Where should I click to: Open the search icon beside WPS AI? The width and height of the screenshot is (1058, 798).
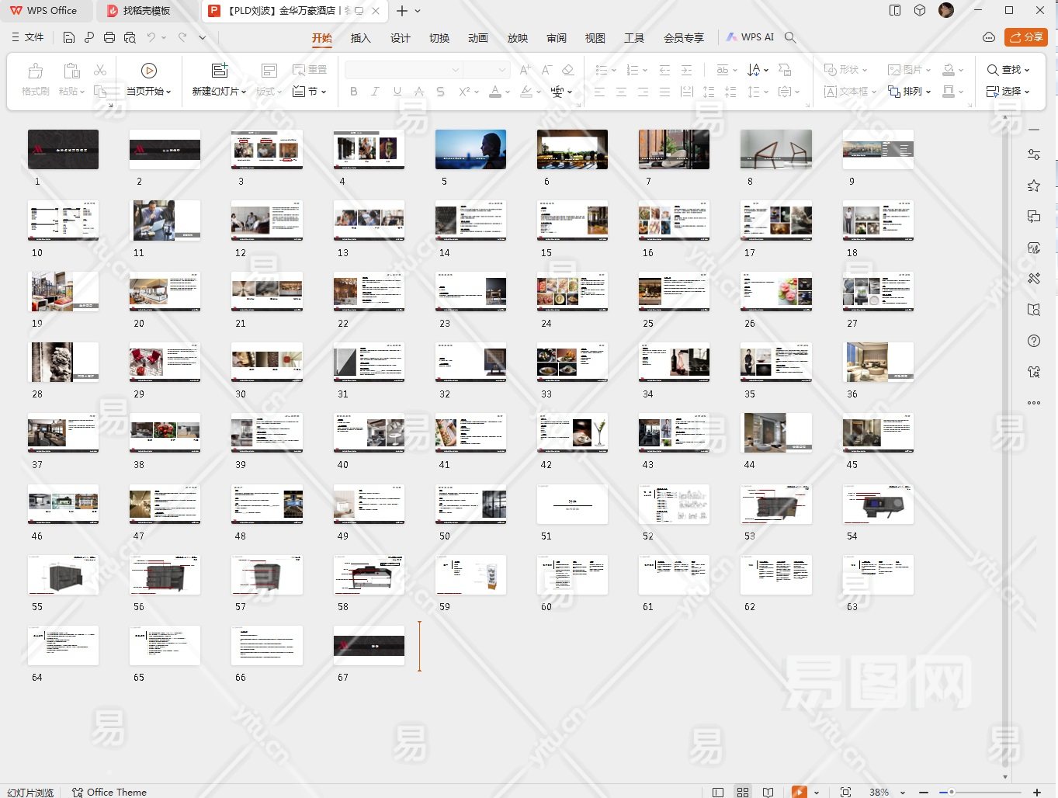coord(790,37)
